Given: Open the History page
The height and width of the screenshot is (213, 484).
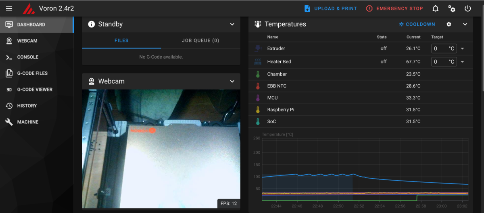Looking at the screenshot, I should [x=37, y=106].
